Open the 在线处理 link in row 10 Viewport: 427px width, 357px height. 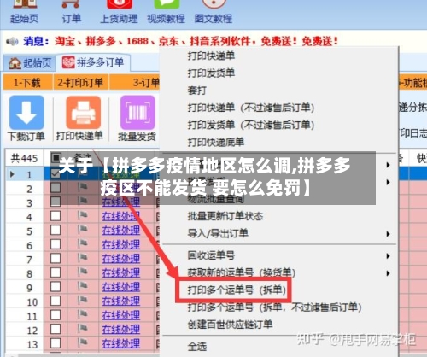[x=121, y=301]
